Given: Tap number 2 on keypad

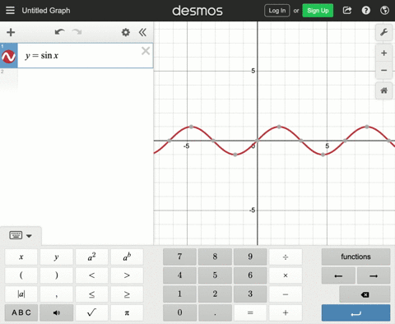Looking at the screenshot, I should point(215,294).
